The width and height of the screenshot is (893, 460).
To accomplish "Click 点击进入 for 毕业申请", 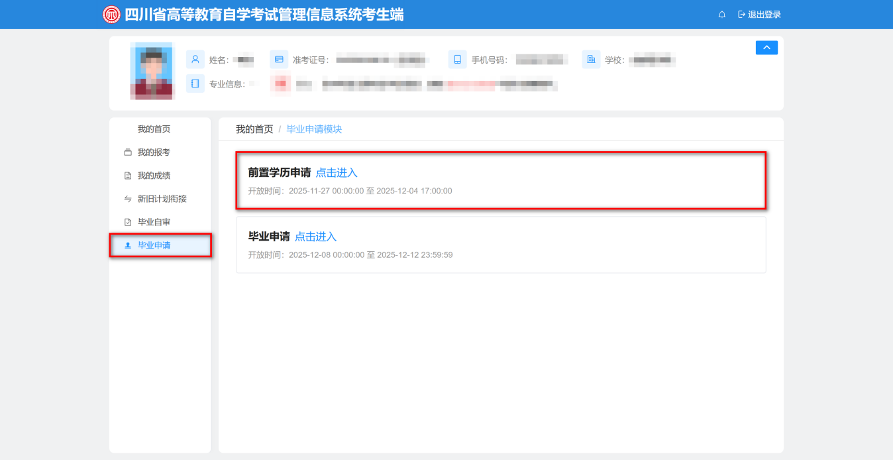I will [x=315, y=236].
